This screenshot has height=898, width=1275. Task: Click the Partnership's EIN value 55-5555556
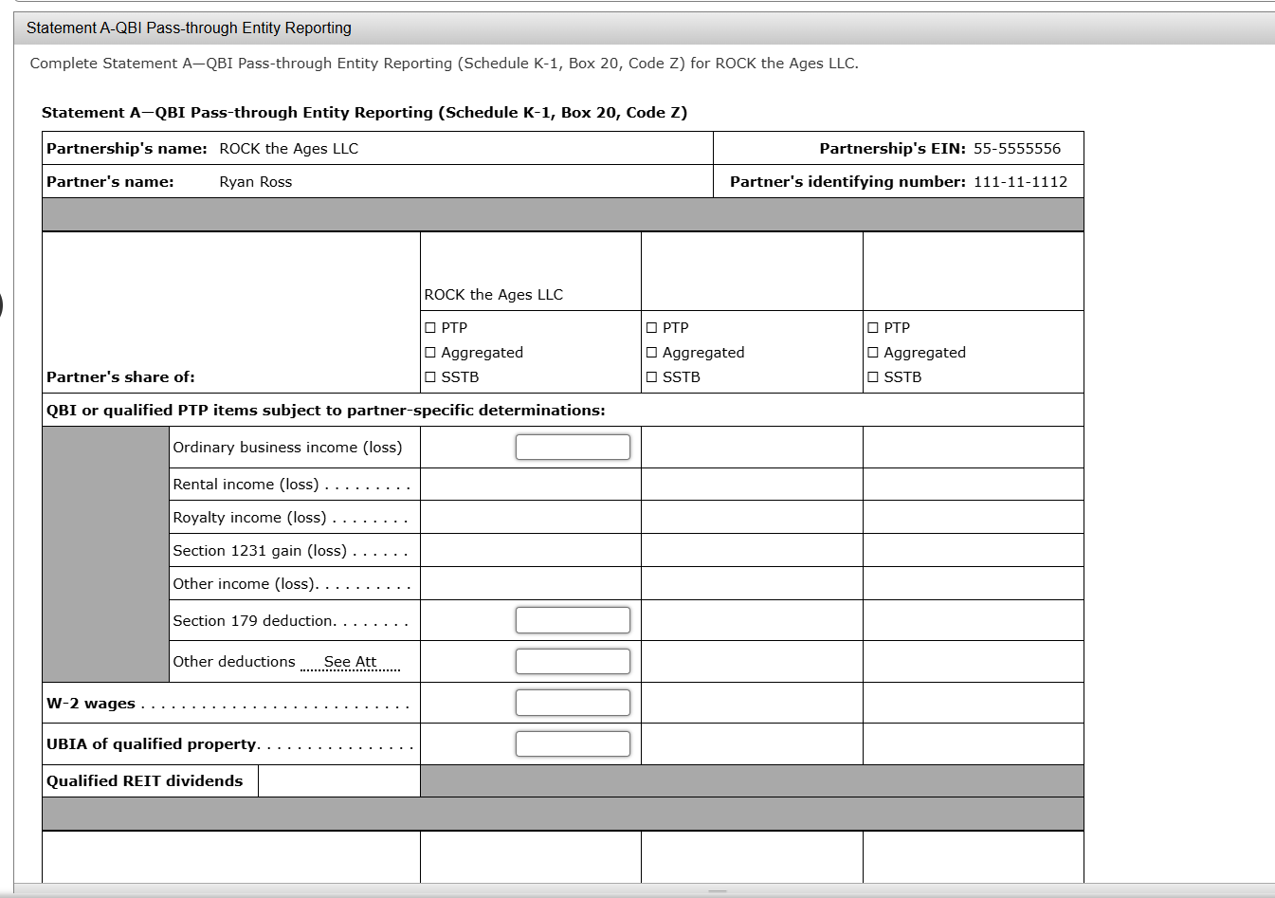click(1017, 149)
